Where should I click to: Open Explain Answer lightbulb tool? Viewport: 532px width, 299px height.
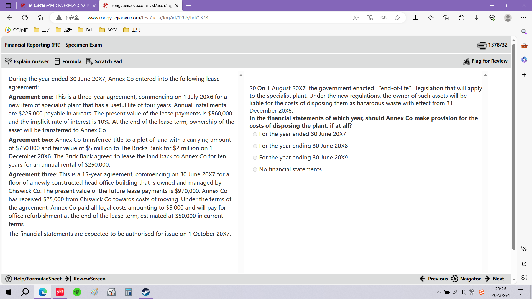tap(27, 61)
